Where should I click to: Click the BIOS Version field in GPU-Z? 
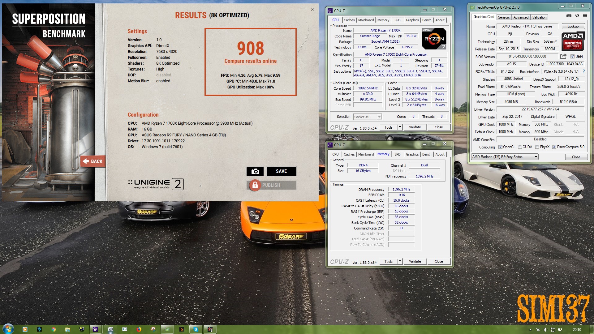point(527,56)
